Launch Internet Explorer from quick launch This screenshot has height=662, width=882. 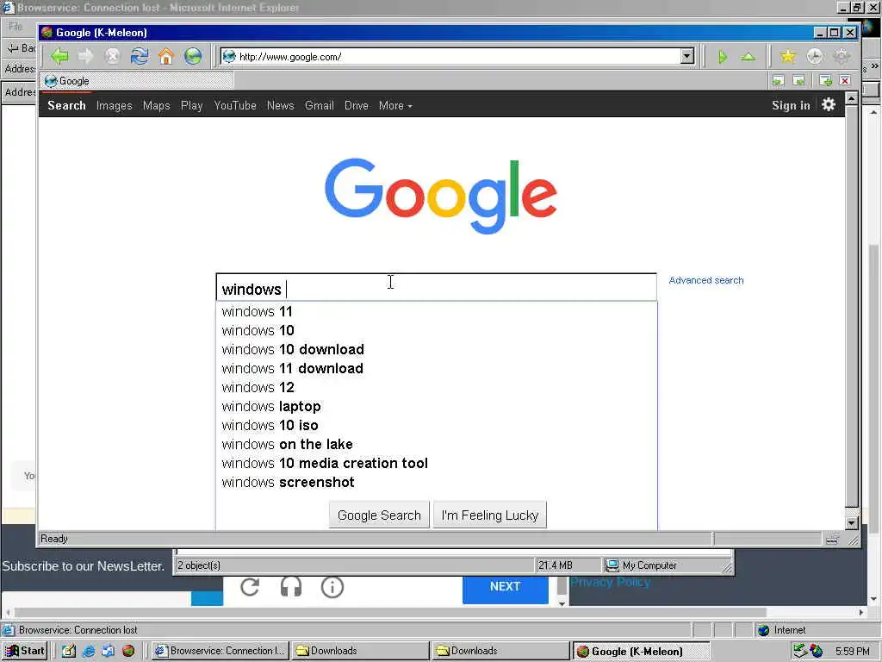(89, 651)
